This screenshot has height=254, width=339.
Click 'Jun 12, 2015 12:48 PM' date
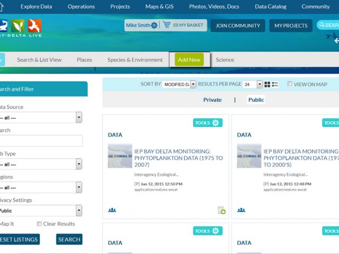coord(290,184)
